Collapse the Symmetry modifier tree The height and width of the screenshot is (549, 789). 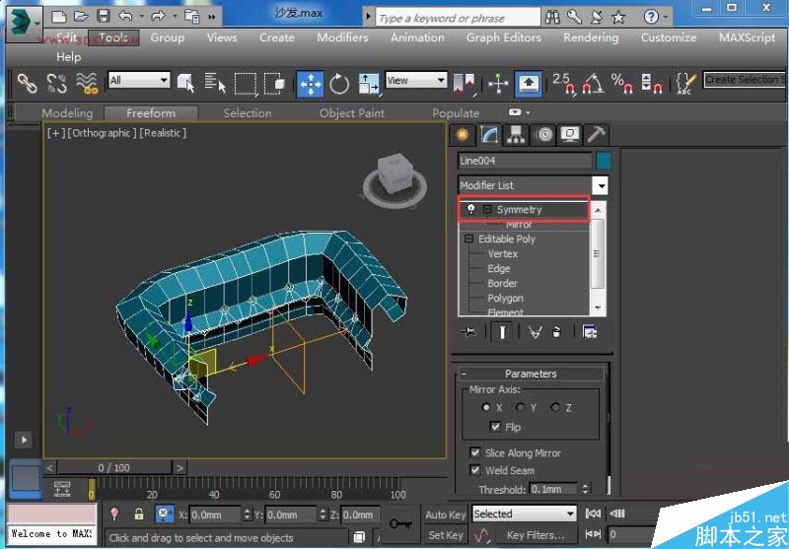tap(486, 209)
